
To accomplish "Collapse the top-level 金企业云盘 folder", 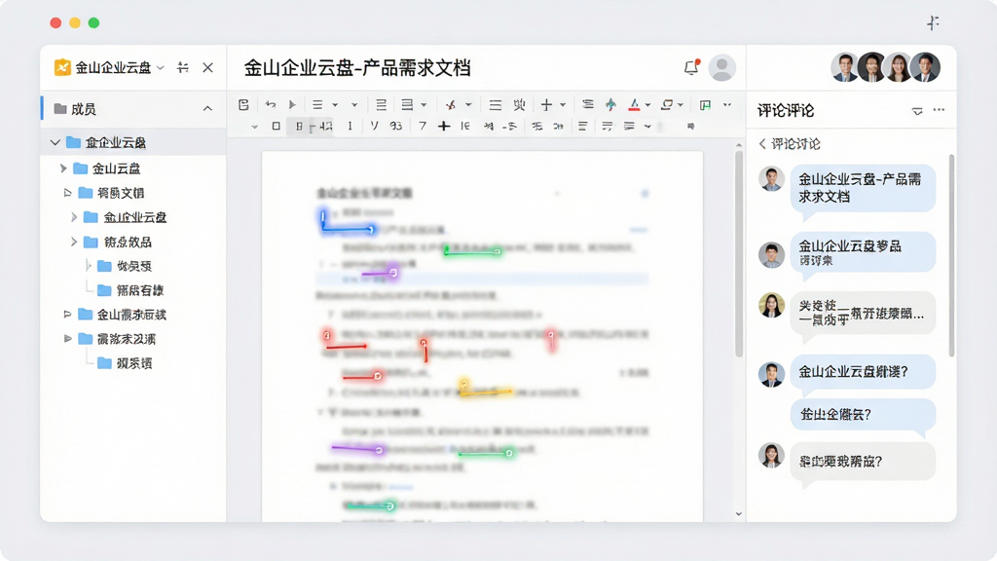I will 55,142.
